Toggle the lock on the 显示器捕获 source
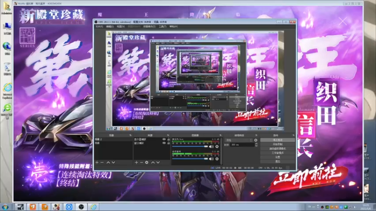Screen dimensions: 376x211 168,139
